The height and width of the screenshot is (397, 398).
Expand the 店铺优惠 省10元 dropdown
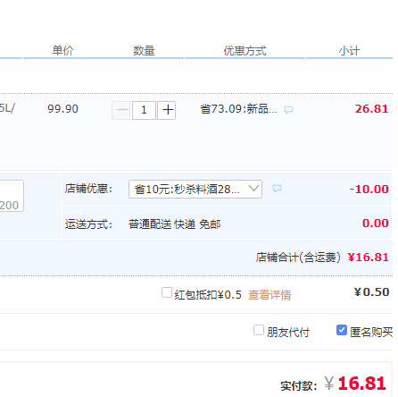point(195,189)
